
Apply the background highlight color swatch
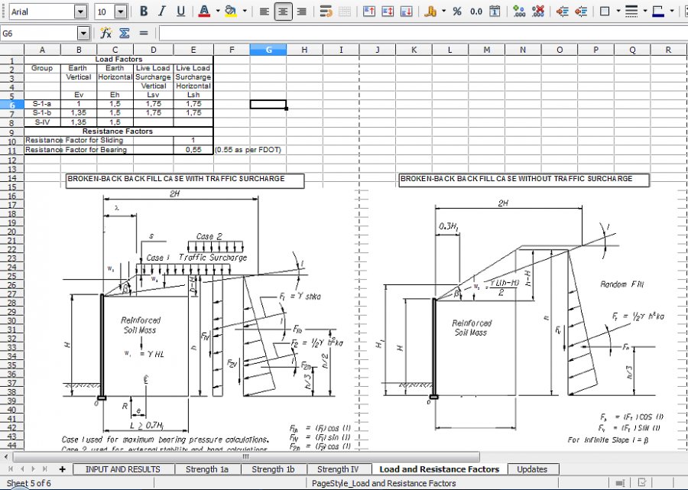[231, 11]
